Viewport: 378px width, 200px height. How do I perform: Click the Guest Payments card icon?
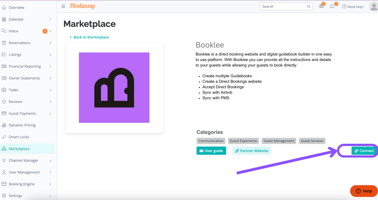4,113
